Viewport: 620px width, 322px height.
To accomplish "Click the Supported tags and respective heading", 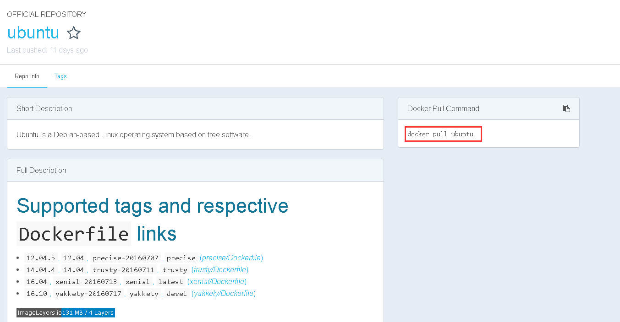I will tap(153, 206).
